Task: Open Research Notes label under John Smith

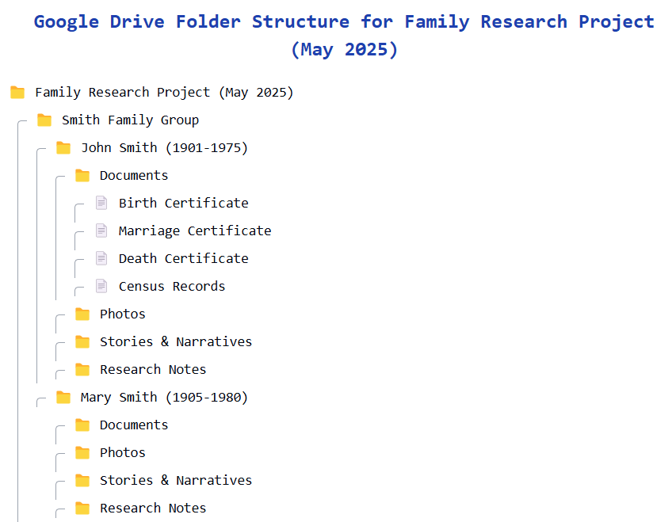Action: [x=153, y=369]
